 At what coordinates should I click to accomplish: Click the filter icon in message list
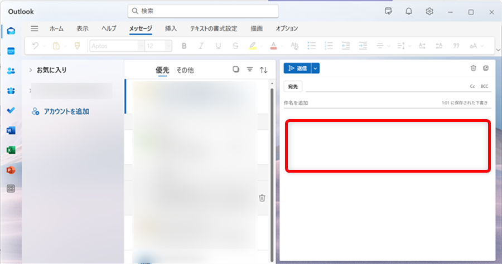pos(250,70)
